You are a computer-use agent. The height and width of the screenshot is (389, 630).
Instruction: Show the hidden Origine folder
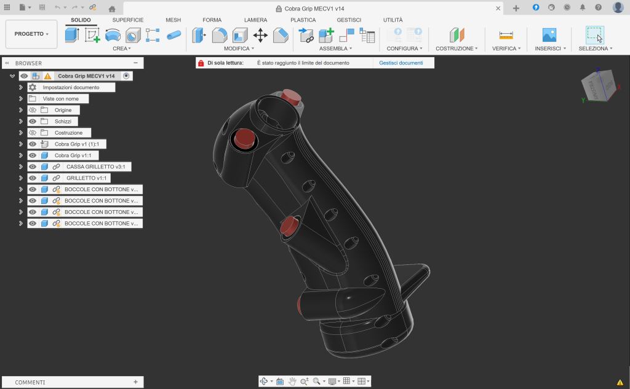(x=33, y=110)
